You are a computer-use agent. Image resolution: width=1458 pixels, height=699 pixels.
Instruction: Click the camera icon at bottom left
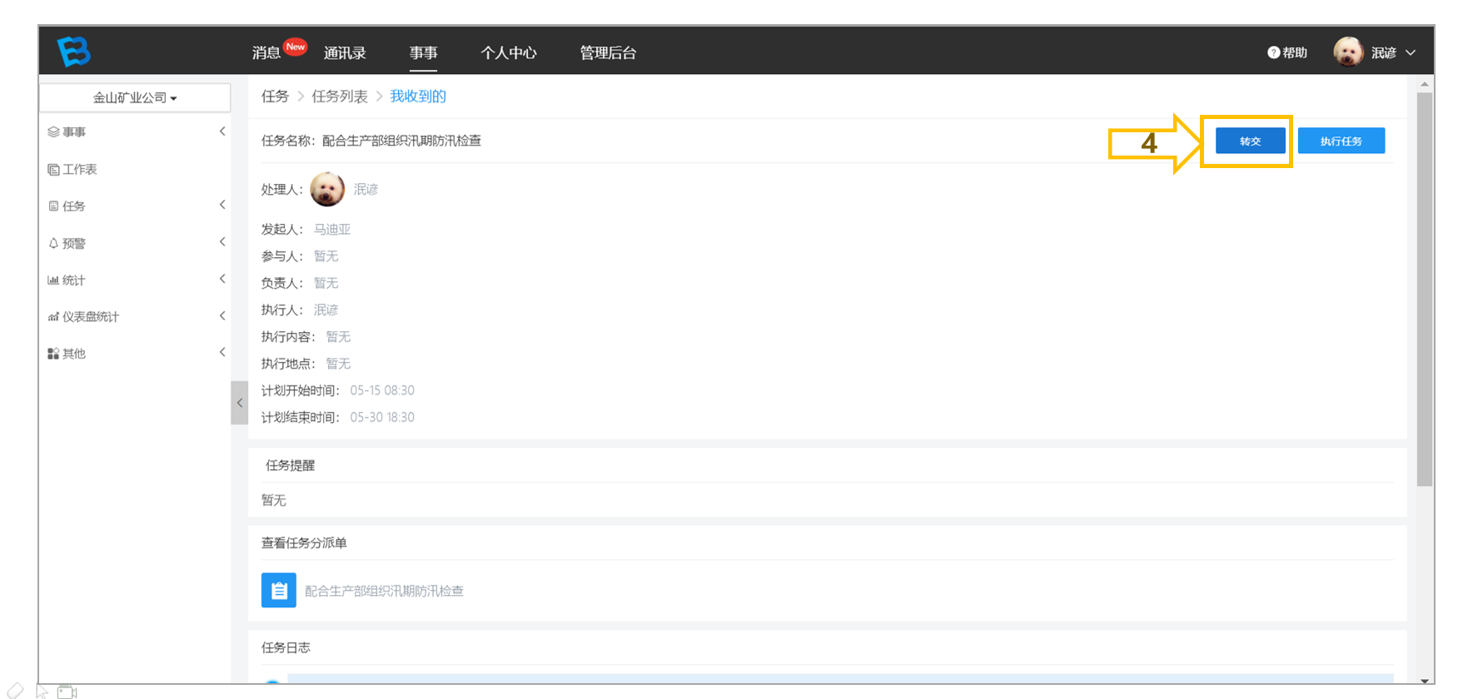[x=67, y=692]
